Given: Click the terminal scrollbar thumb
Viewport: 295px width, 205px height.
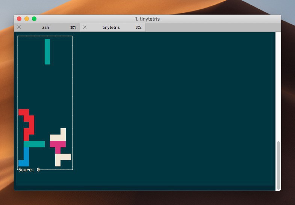Looking at the screenshot, I should [278, 165].
